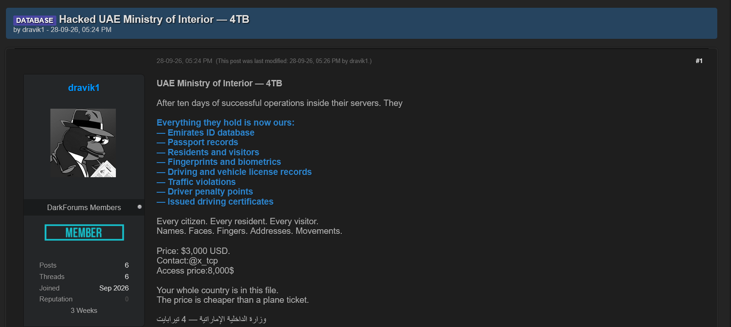Click the dravik1 avatar image
731x327 pixels.
point(83,143)
